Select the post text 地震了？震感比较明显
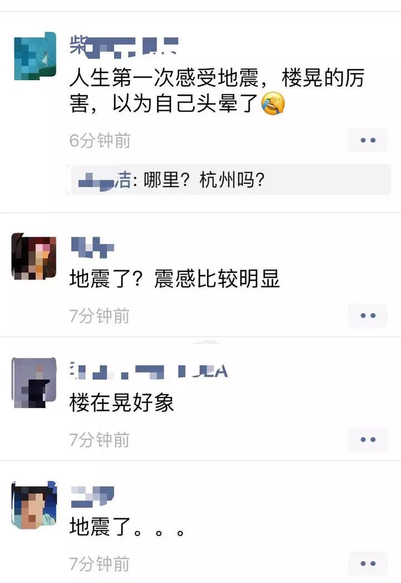 pyautogui.click(x=174, y=278)
